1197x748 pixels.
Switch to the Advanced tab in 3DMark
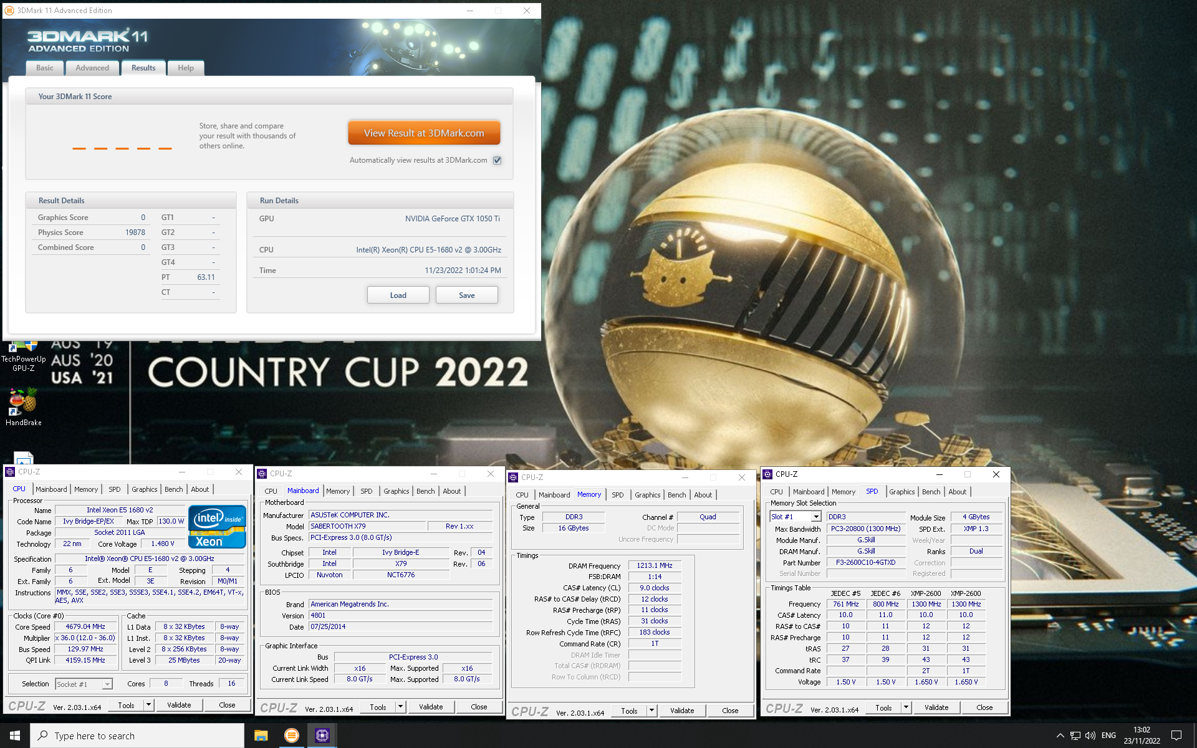tap(92, 68)
